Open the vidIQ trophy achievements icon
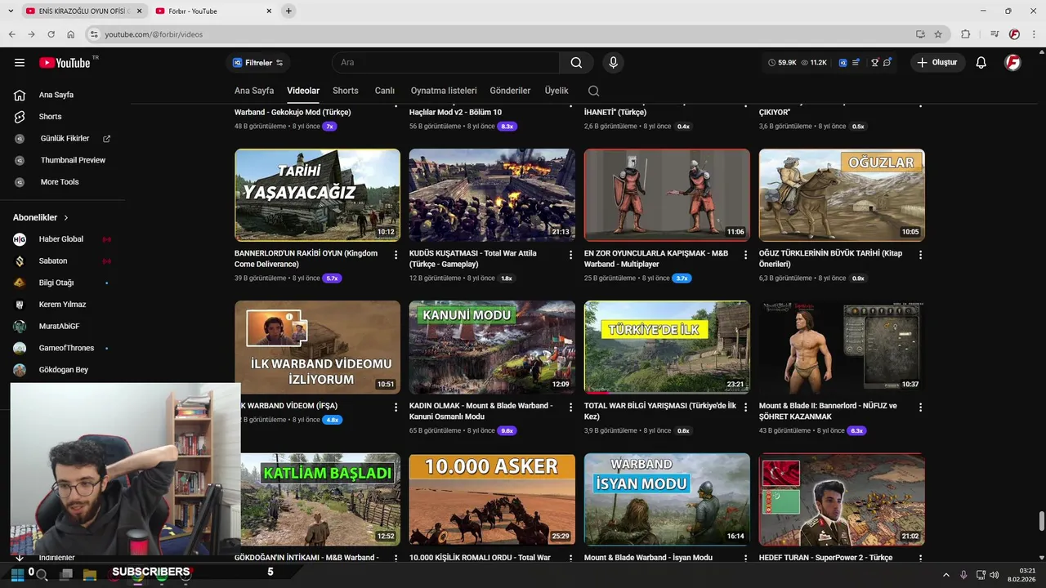Viewport: 1046px width, 588px height. (874, 62)
